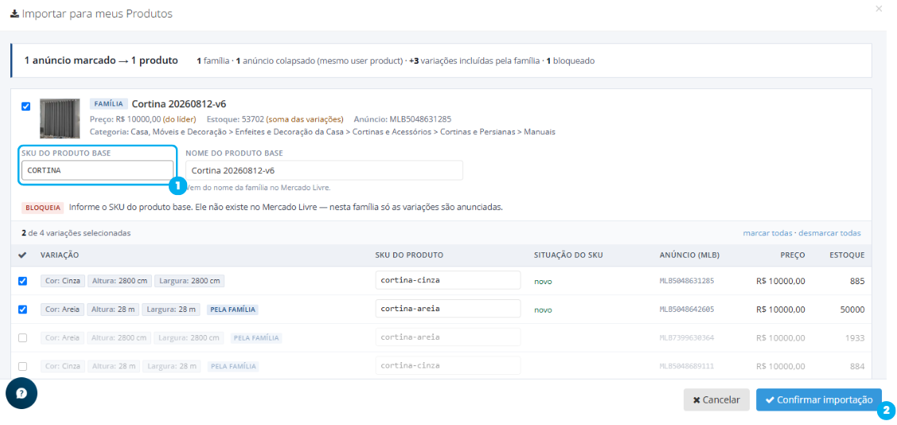Image resolution: width=897 pixels, height=425 pixels.
Task: Toggle the Cor: Areia 28 m variation checkbox
Action: pos(23,310)
